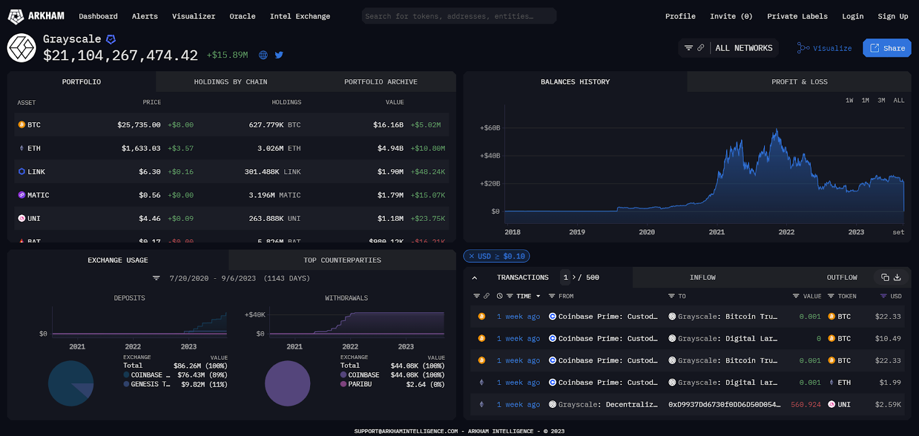This screenshot has width=919, height=436.
Task: Select the Balances History tab
Action: 576,82
